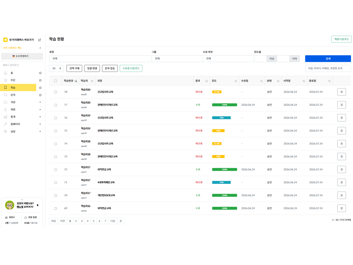The width and height of the screenshot is (353, 265).
Task: Open external link icon beside 내 이지캠퍼스 바로가기
Action: 39,40
